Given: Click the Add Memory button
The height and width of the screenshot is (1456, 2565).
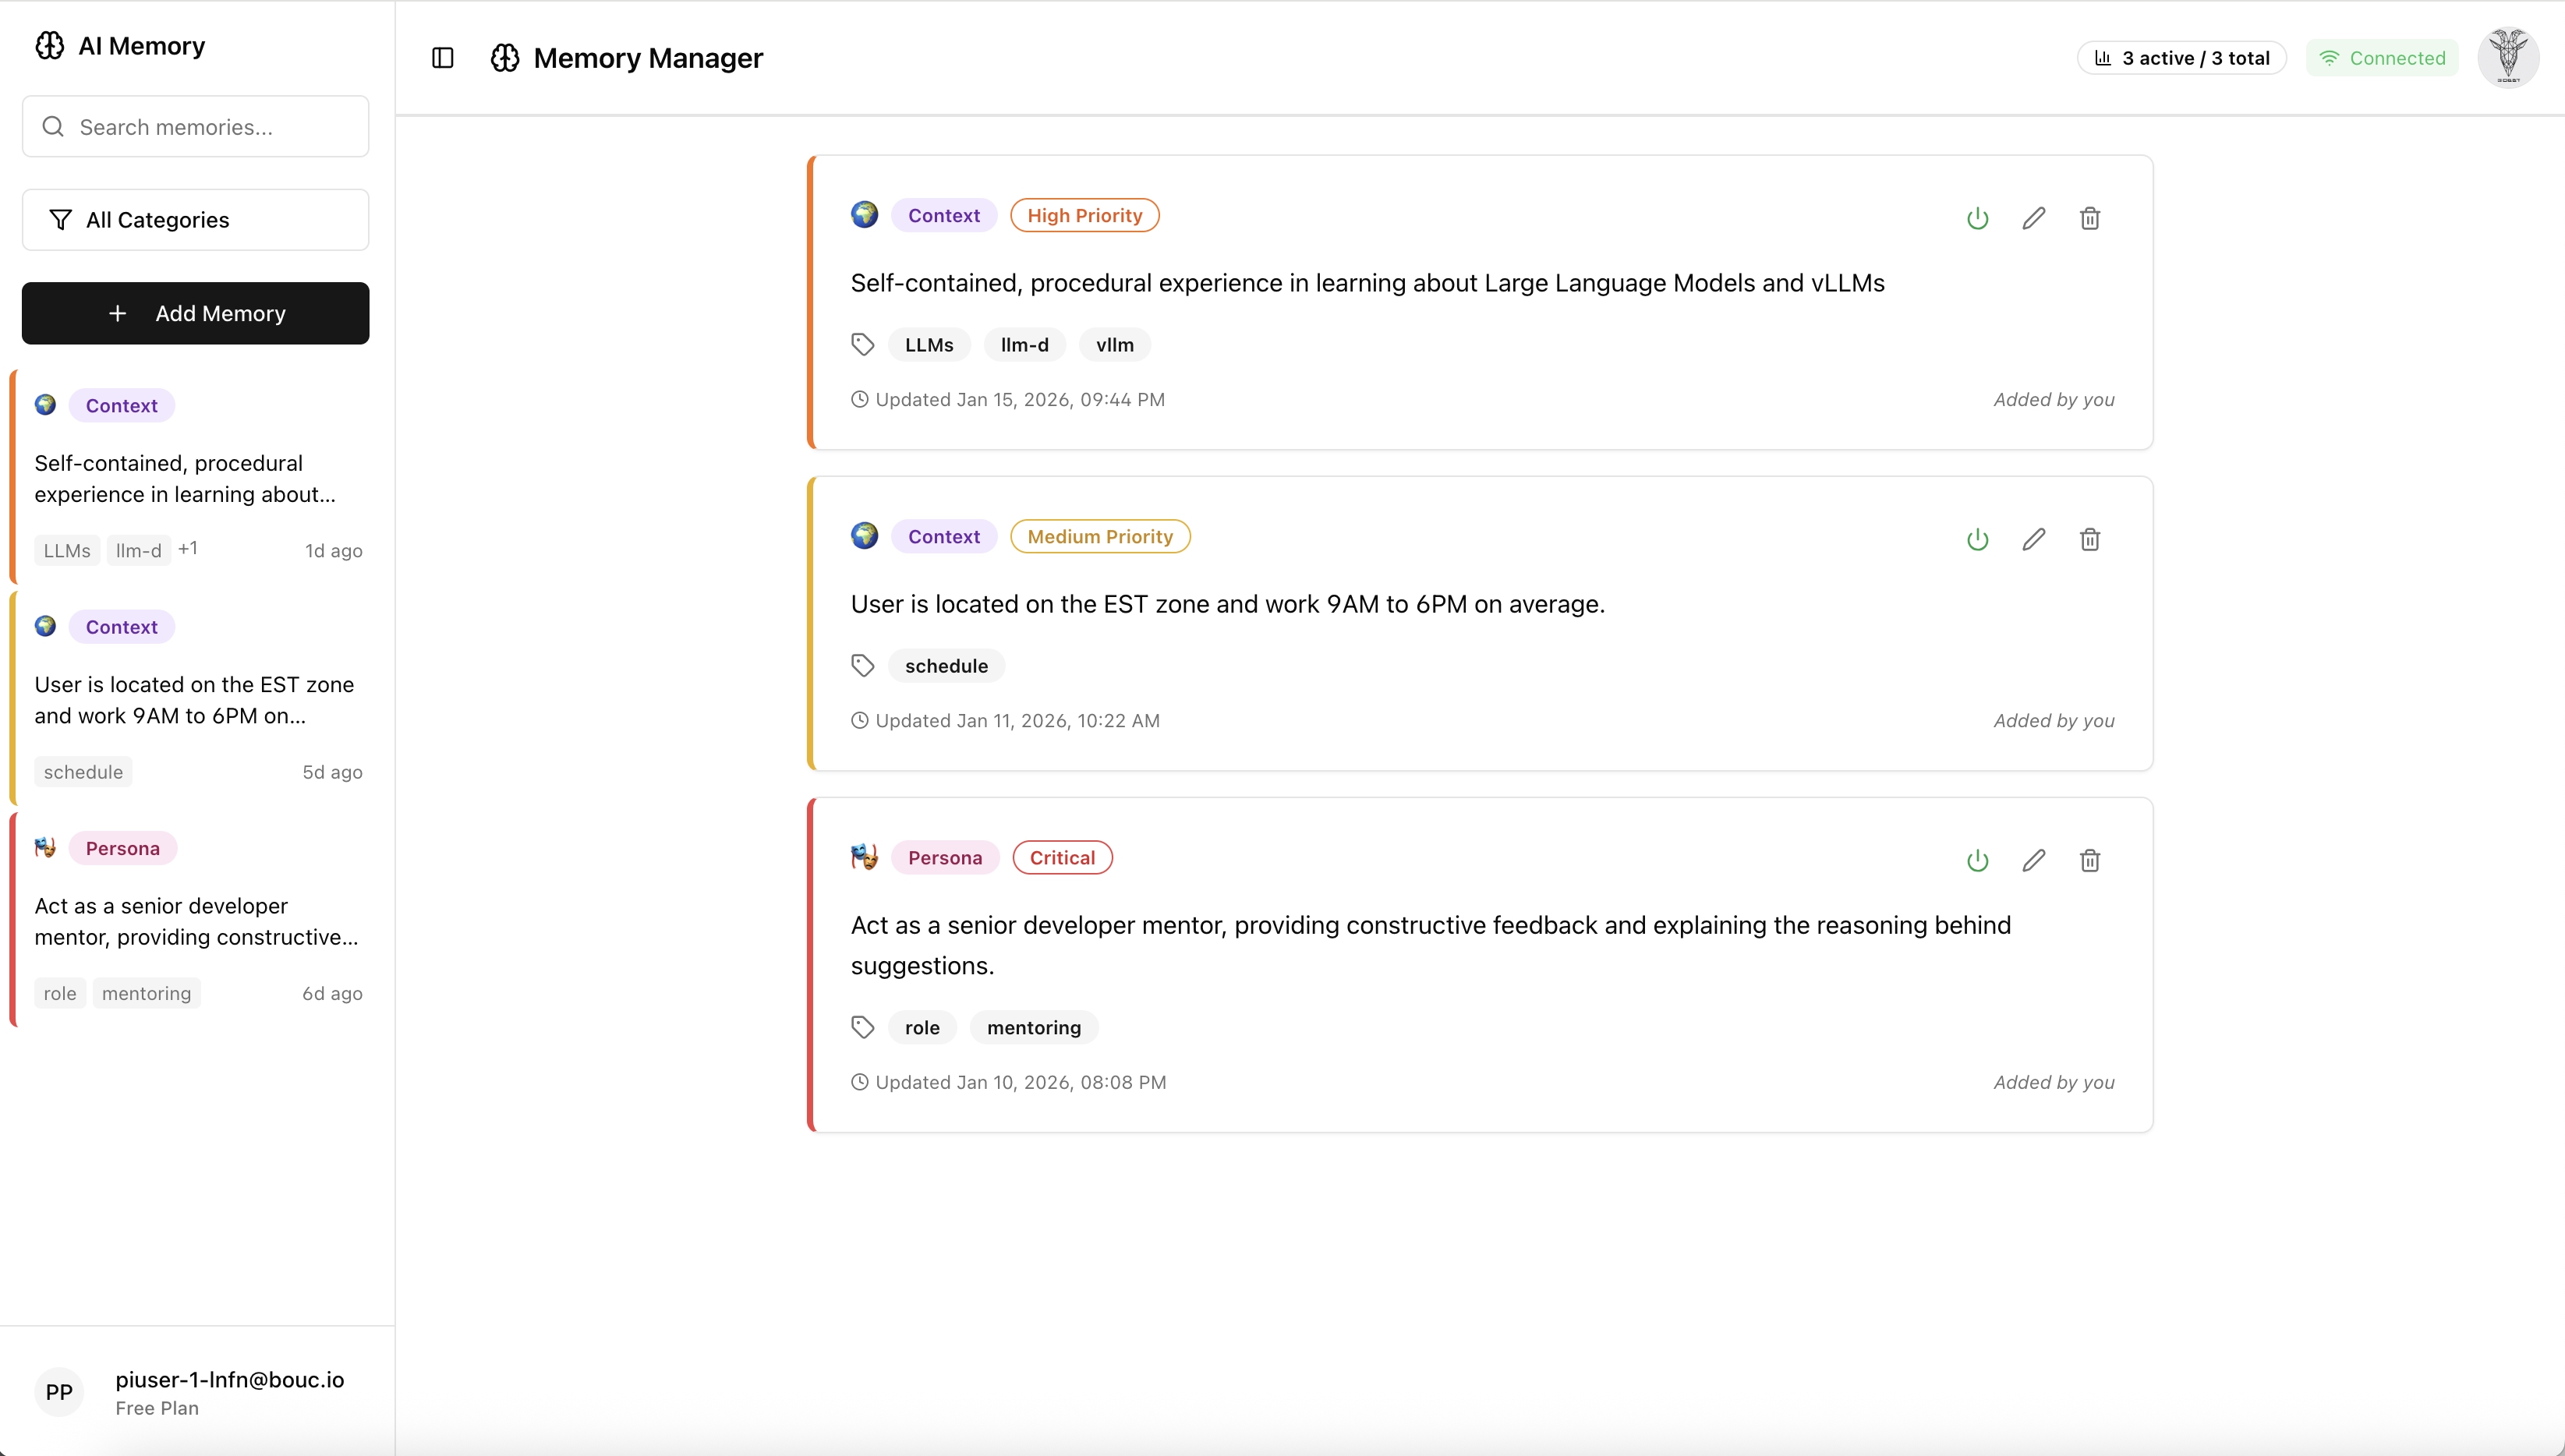Looking at the screenshot, I should point(195,313).
